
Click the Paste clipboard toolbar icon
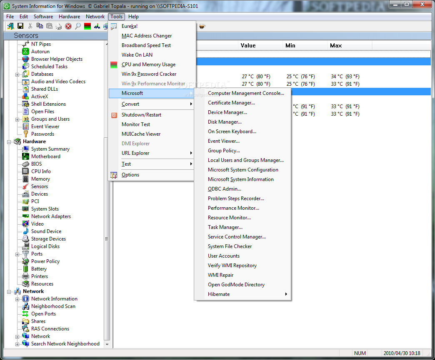pyautogui.click(x=50, y=26)
